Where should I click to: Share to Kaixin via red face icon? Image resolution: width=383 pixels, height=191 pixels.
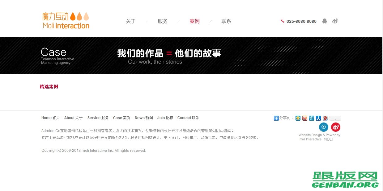pos(325,118)
